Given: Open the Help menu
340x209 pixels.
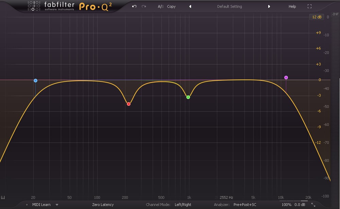Looking at the screenshot, I should pyautogui.click(x=292, y=6).
